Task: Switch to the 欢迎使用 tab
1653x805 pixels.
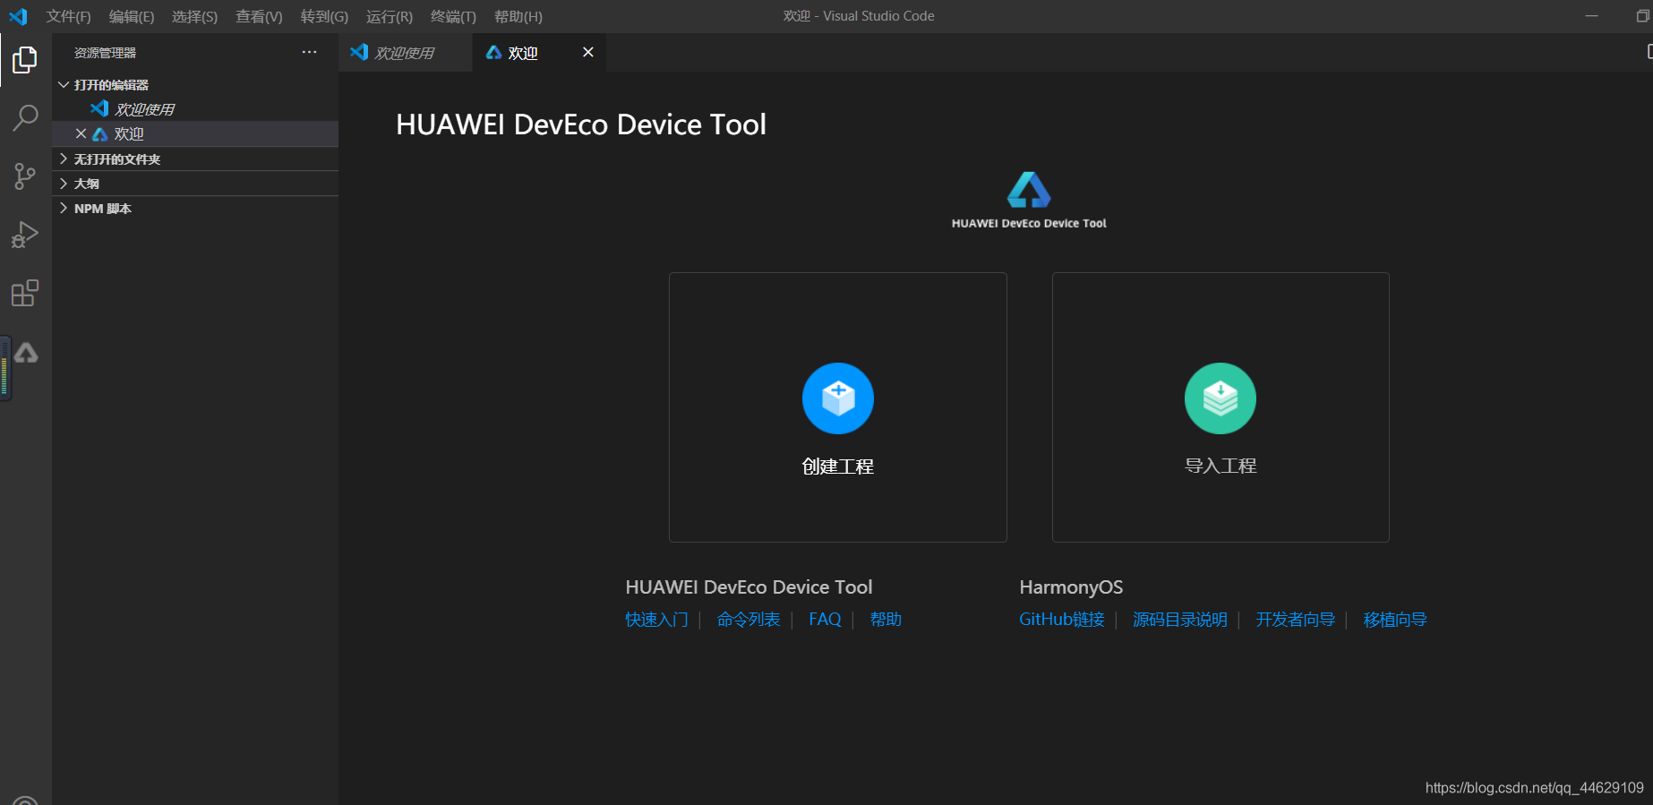Action: pyautogui.click(x=405, y=53)
